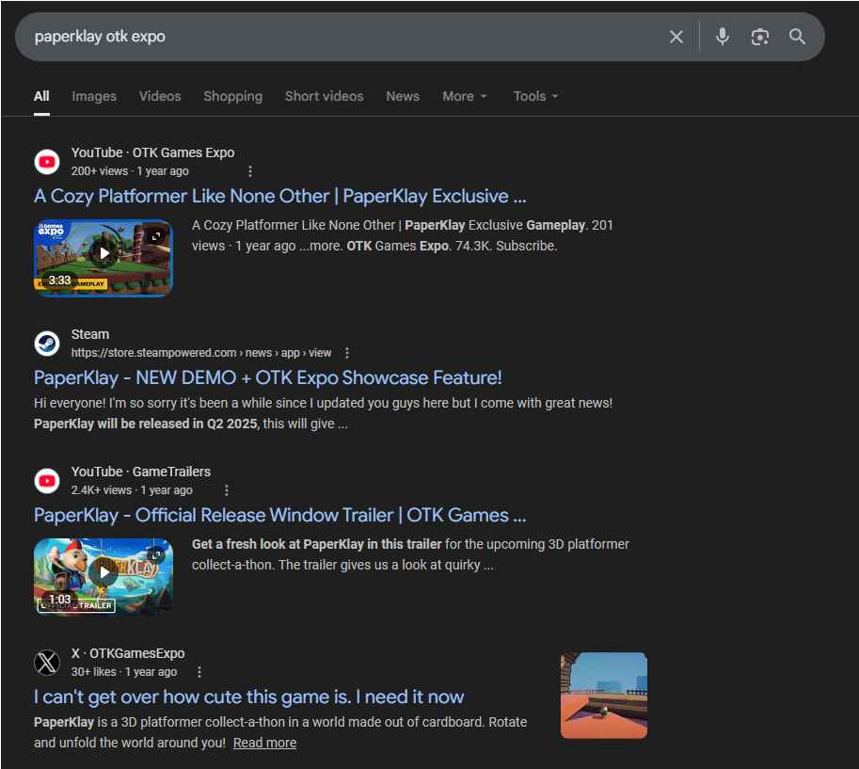
Task: Expand preview icon on 1:03 trailer thumbnail
Action: coord(156,555)
